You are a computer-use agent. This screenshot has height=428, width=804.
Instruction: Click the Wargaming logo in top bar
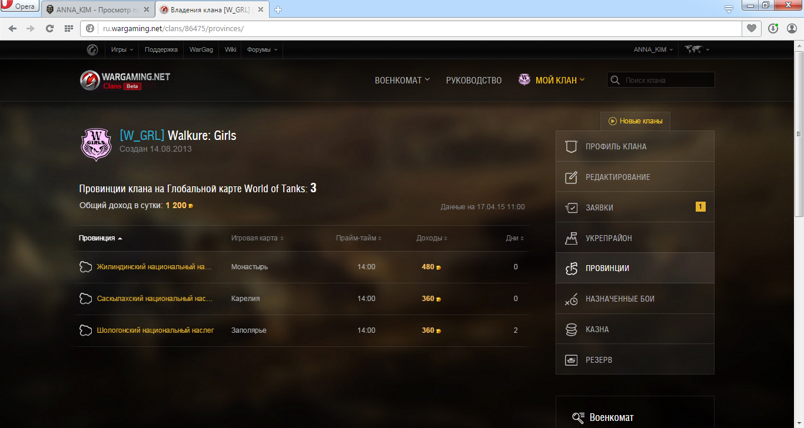tap(92, 49)
